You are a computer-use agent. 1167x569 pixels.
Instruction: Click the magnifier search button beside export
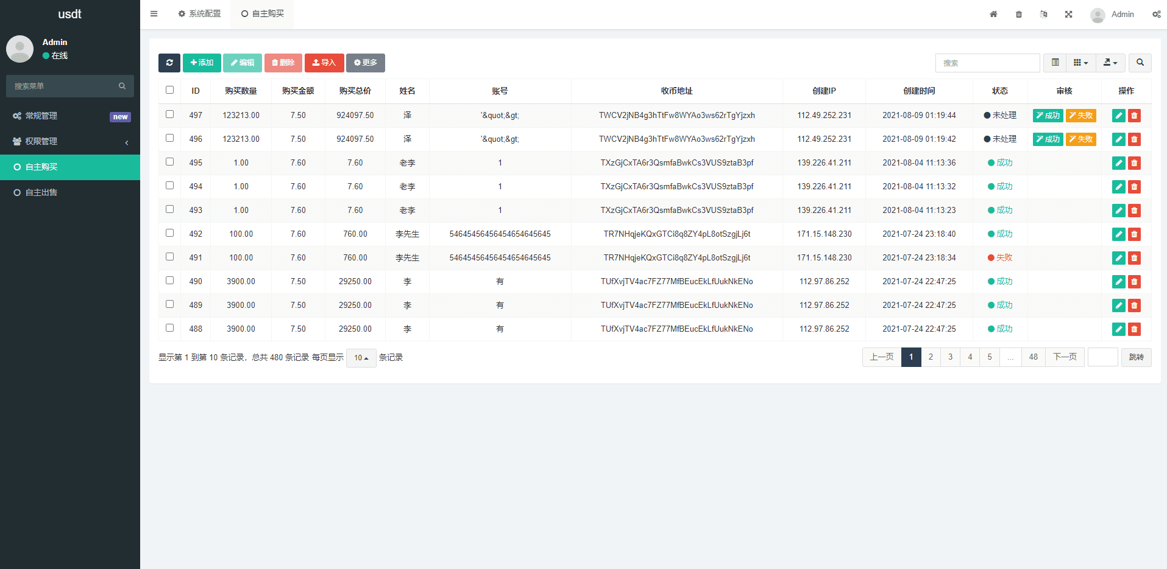1140,63
